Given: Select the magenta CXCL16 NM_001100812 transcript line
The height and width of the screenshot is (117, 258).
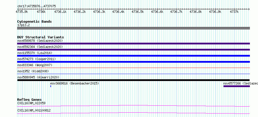Looking at the screenshot, I should [133, 113].
